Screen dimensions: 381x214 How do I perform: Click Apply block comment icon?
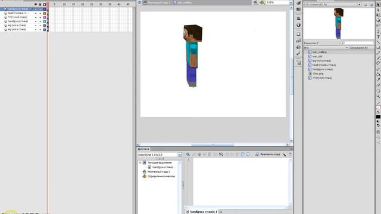tap(242, 155)
